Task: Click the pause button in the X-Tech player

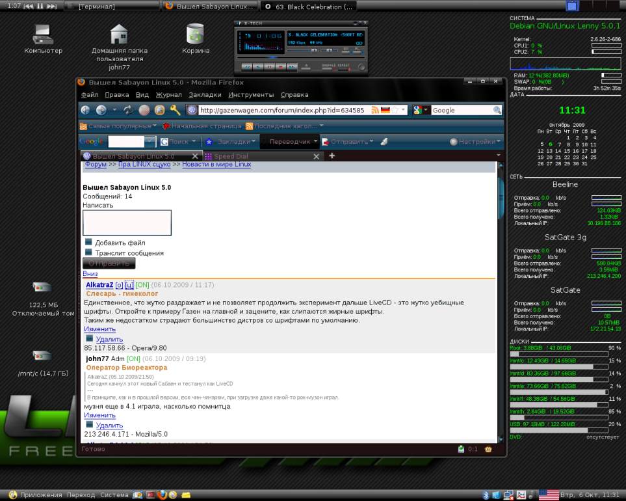Action: (x=270, y=67)
